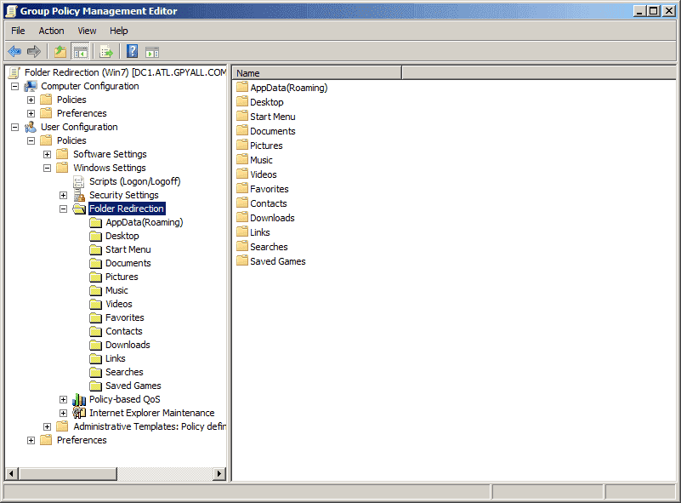Expand the Policy-based QoS node
681x503 pixels.
coord(63,399)
